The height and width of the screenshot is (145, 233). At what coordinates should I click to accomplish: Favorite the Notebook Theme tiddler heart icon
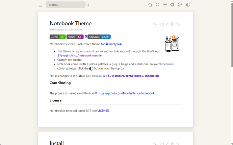pyautogui.click(x=162, y=24)
